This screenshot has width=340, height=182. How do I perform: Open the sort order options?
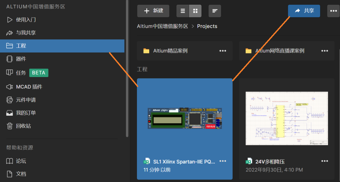click(x=215, y=11)
